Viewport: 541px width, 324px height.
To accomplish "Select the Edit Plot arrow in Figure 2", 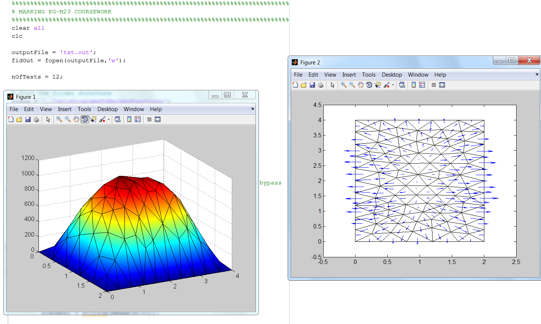I will [333, 85].
